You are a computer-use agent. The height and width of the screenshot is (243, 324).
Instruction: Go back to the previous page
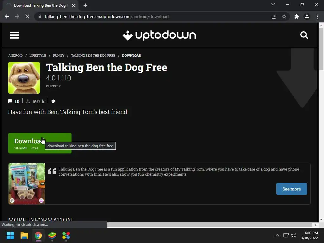coord(7,16)
